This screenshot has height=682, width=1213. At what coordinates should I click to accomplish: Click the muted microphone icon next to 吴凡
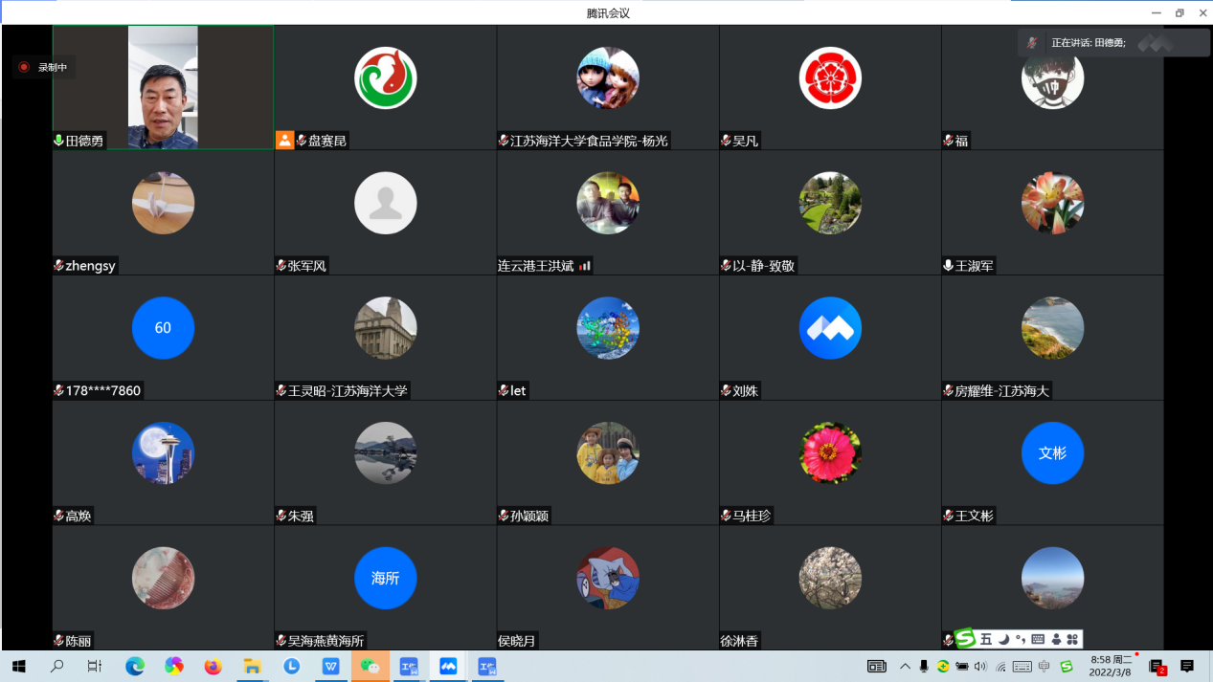(x=727, y=141)
